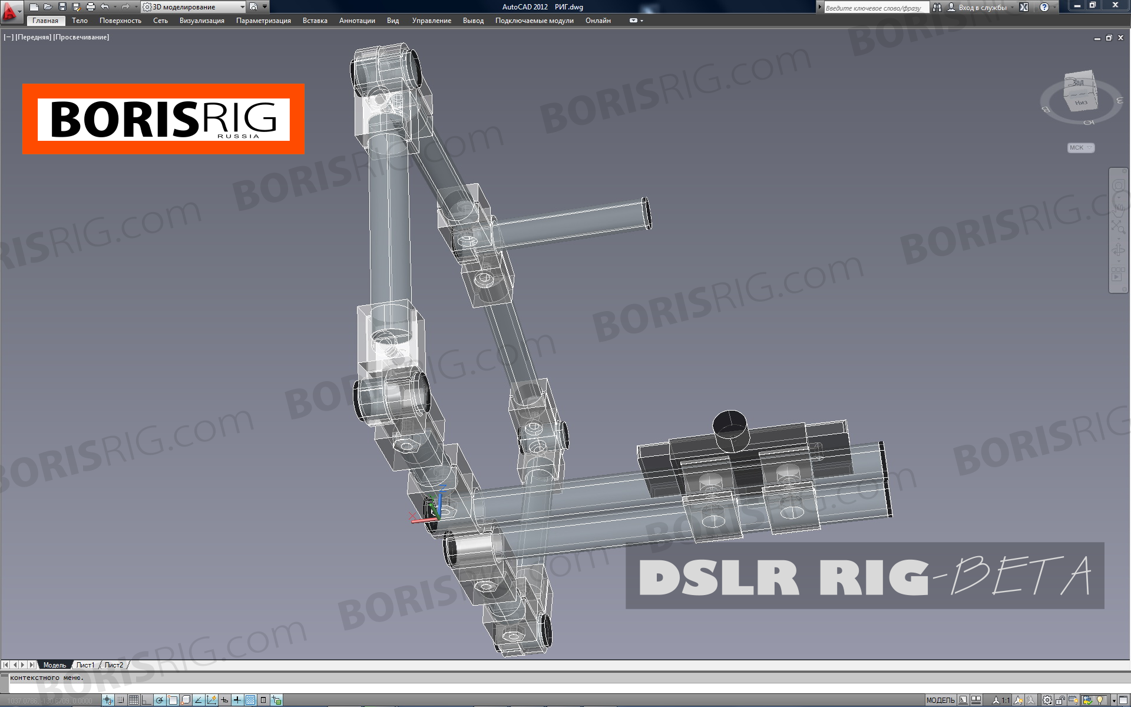Open the Autodesk Exchange X icon
The width and height of the screenshot is (1131, 707).
tap(1024, 8)
